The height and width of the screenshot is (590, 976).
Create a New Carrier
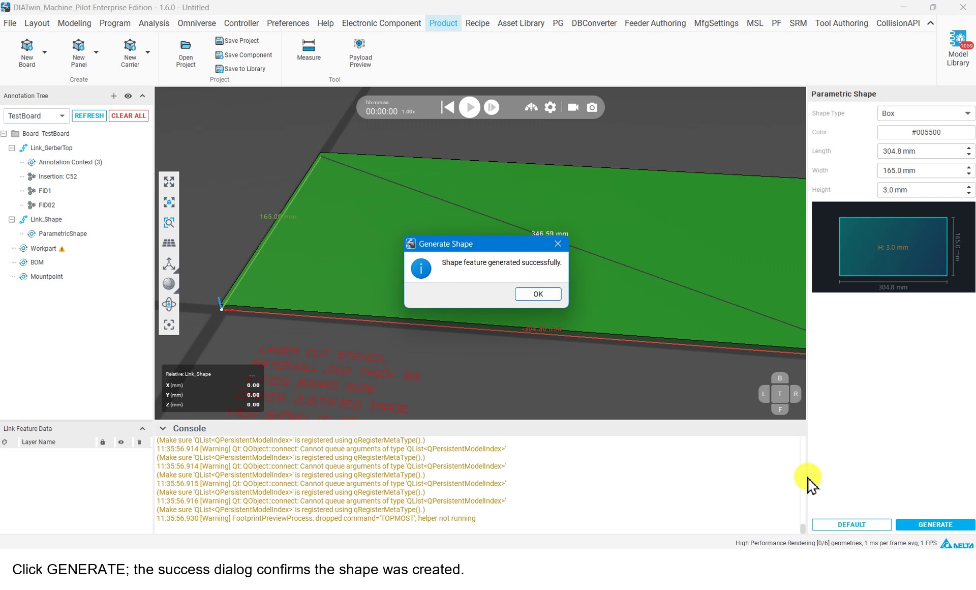(x=130, y=53)
